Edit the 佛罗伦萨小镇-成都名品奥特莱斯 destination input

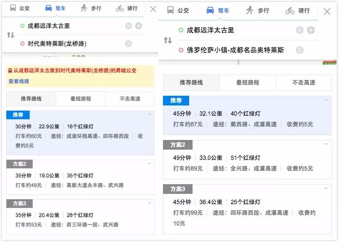click(236, 50)
